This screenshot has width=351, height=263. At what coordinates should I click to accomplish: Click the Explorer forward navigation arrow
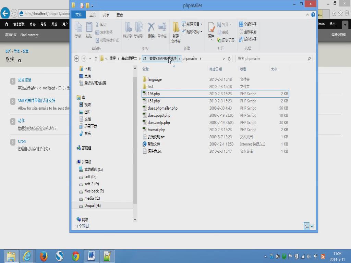coord(84,59)
